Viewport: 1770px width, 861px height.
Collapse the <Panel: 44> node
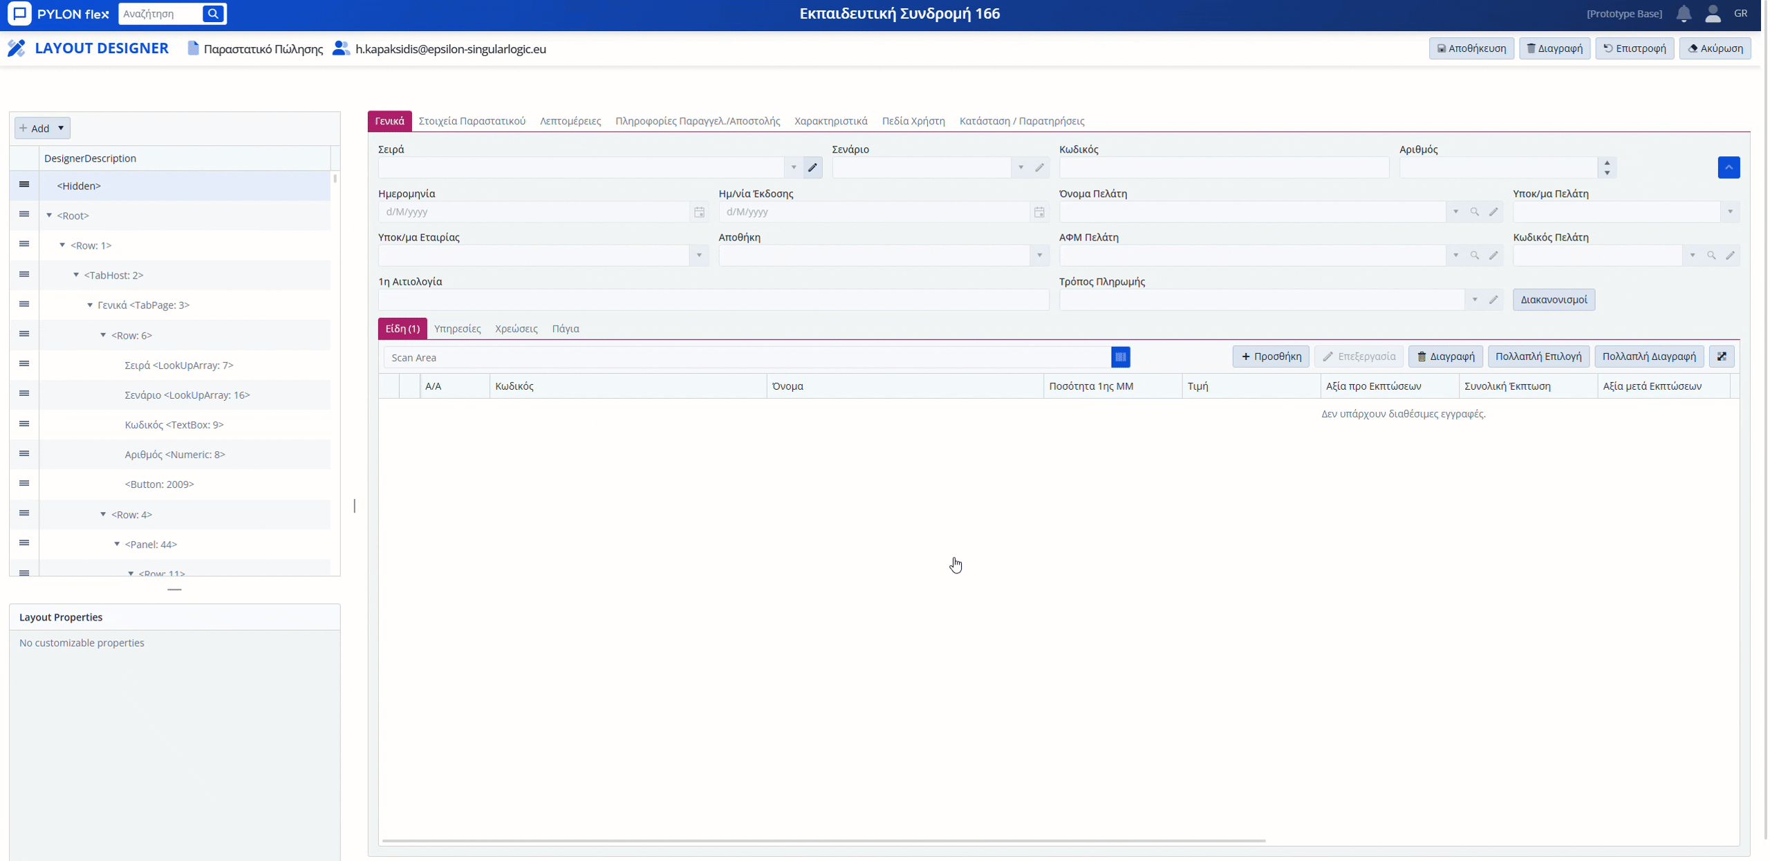click(117, 545)
